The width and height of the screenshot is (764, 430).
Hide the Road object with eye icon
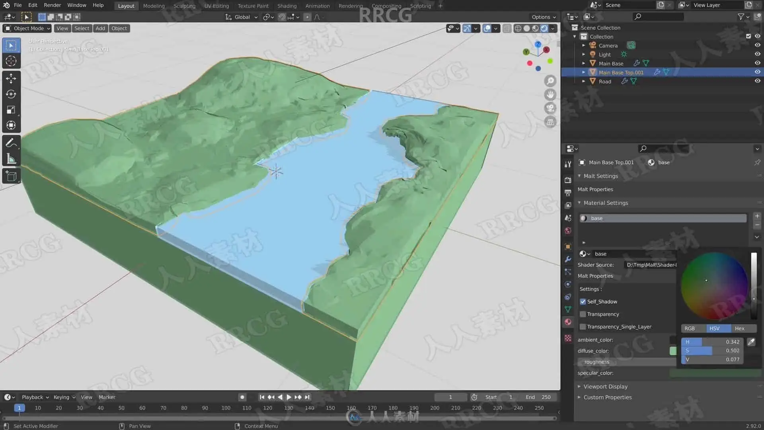[x=757, y=81]
